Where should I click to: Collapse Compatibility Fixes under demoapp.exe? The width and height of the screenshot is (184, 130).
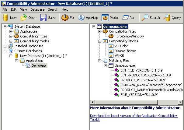(99, 31)
